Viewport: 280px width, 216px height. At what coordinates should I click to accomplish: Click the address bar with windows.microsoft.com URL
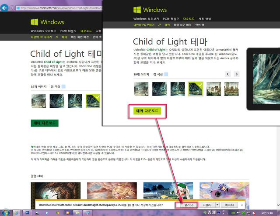pos(59,8)
